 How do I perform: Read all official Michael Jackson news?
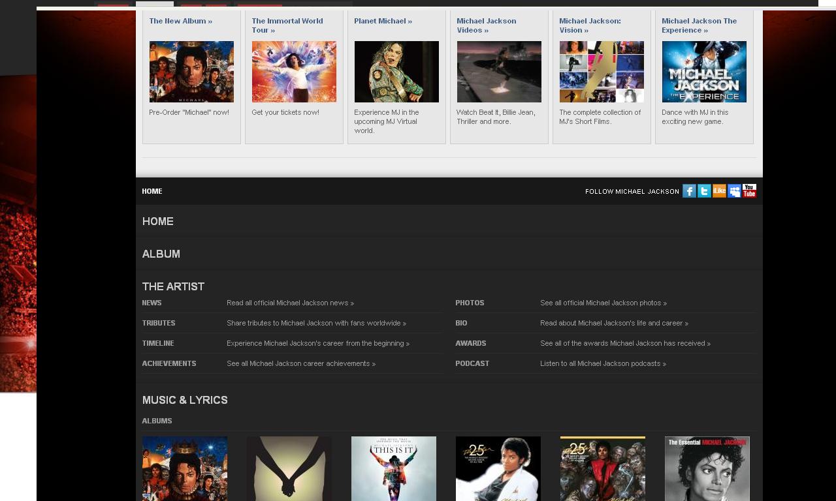pyautogui.click(x=290, y=303)
